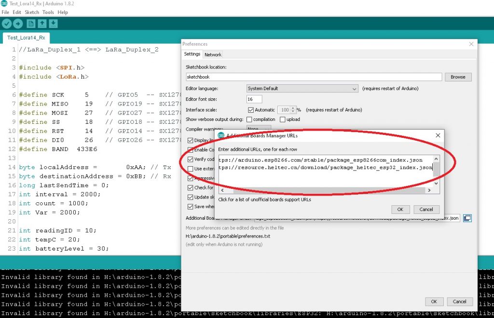This screenshot has width=494, height=318.
Task: Click the Upload arrow toolbar icon
Action: pyautogui.click(x=18, y=24)
